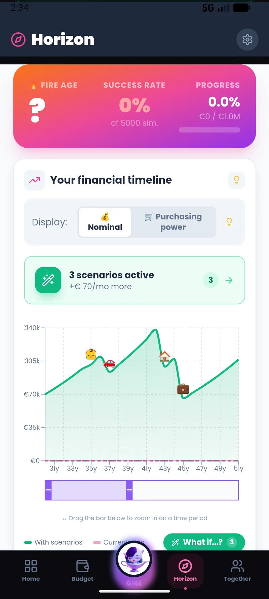This screenshot has height=599, width=269.
Task: Click the FIRE AGE question mark
Action: [36, 108]
